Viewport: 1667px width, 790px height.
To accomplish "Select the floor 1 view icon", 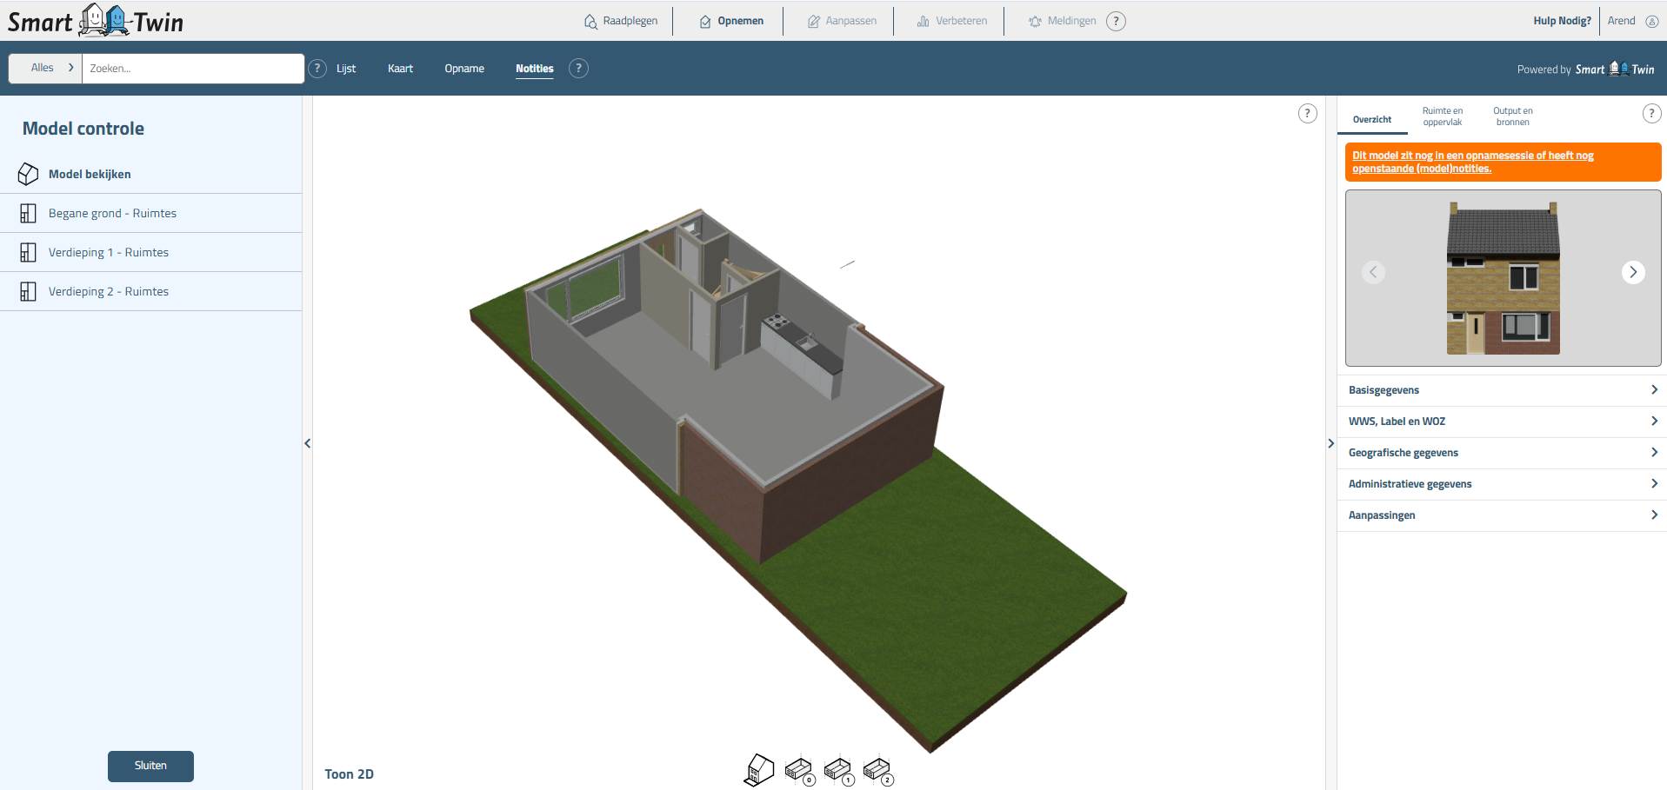I will 837,770.
